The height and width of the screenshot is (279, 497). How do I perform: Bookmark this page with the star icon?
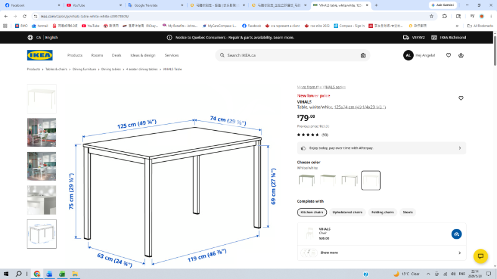click(x=431, y=16)
